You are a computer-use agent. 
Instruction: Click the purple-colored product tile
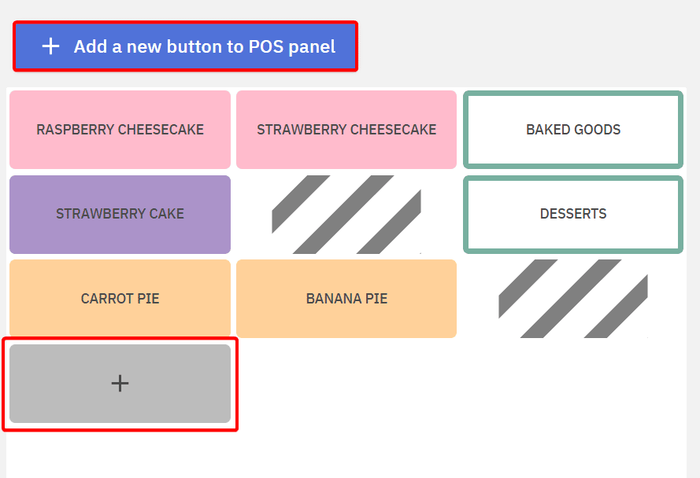pyautogui.click(x=120, y=214)
